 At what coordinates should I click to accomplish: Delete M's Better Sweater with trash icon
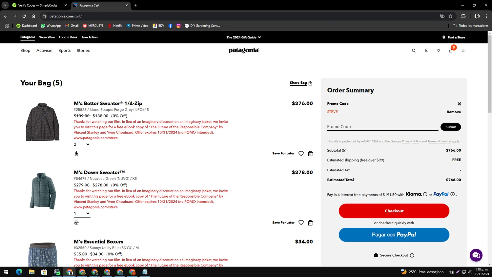pos(310,154)
